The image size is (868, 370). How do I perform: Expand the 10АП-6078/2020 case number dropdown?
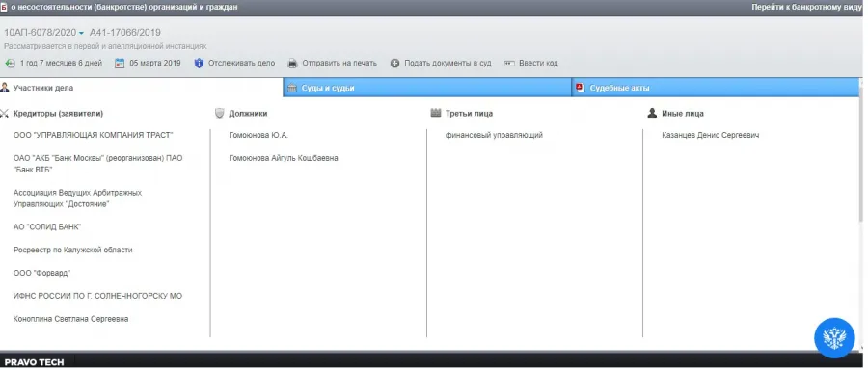[x=81, y=33]
